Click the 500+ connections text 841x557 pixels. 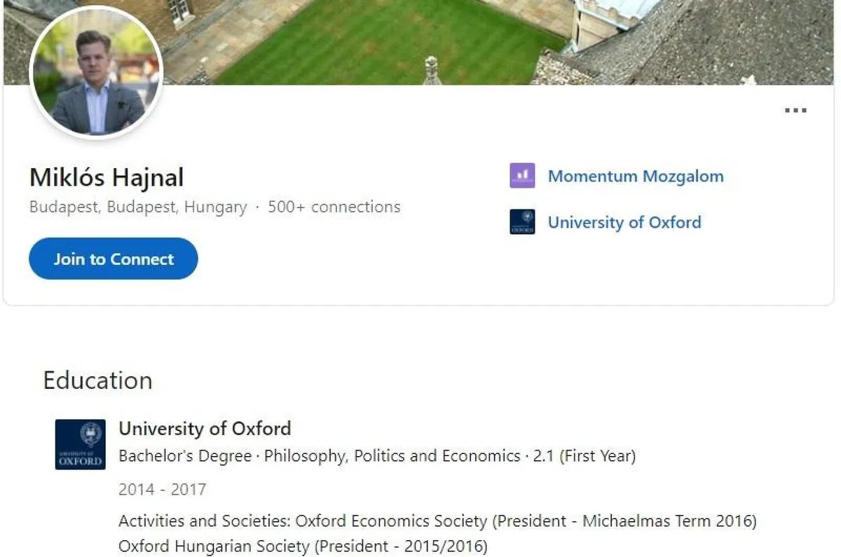point(334,207)
